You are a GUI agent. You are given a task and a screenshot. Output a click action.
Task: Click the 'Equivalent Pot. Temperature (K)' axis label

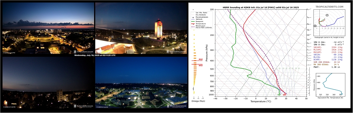330,98
